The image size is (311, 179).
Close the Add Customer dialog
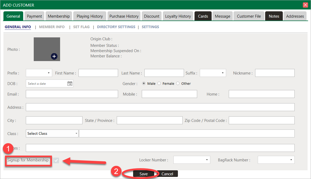[x=305, y=5]
